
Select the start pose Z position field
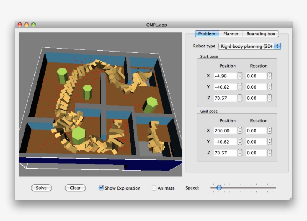225,98
